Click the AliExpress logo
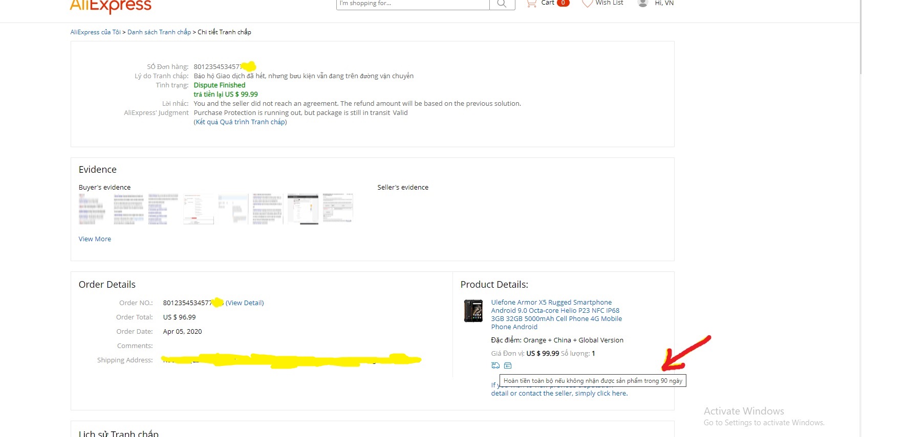This screenshot has width=908, height=437. pos(111,6)
